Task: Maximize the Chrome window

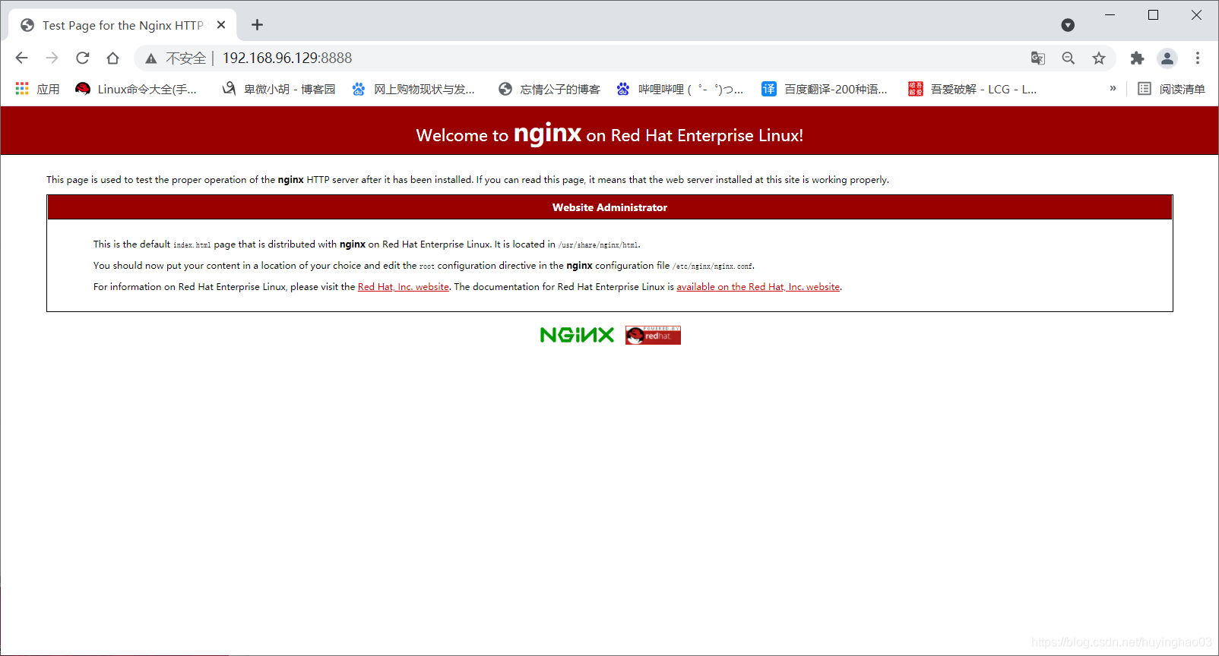Action: [x=1153, y=15]
